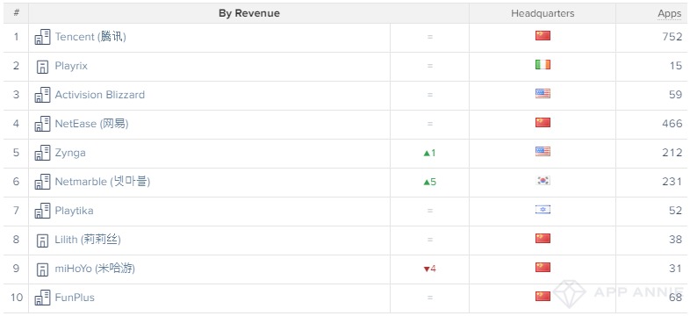The image size is (690, 316).
Task: Click the 752 apps count for Tencent
Action: pyautogui.click(x=672, y=37)
